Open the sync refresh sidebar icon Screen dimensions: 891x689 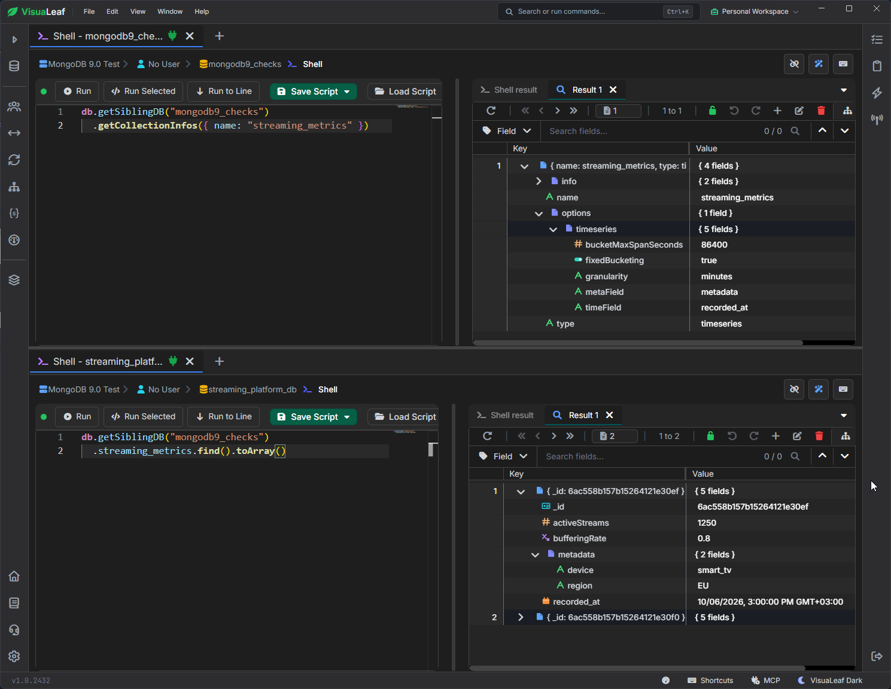pos(14,160)
